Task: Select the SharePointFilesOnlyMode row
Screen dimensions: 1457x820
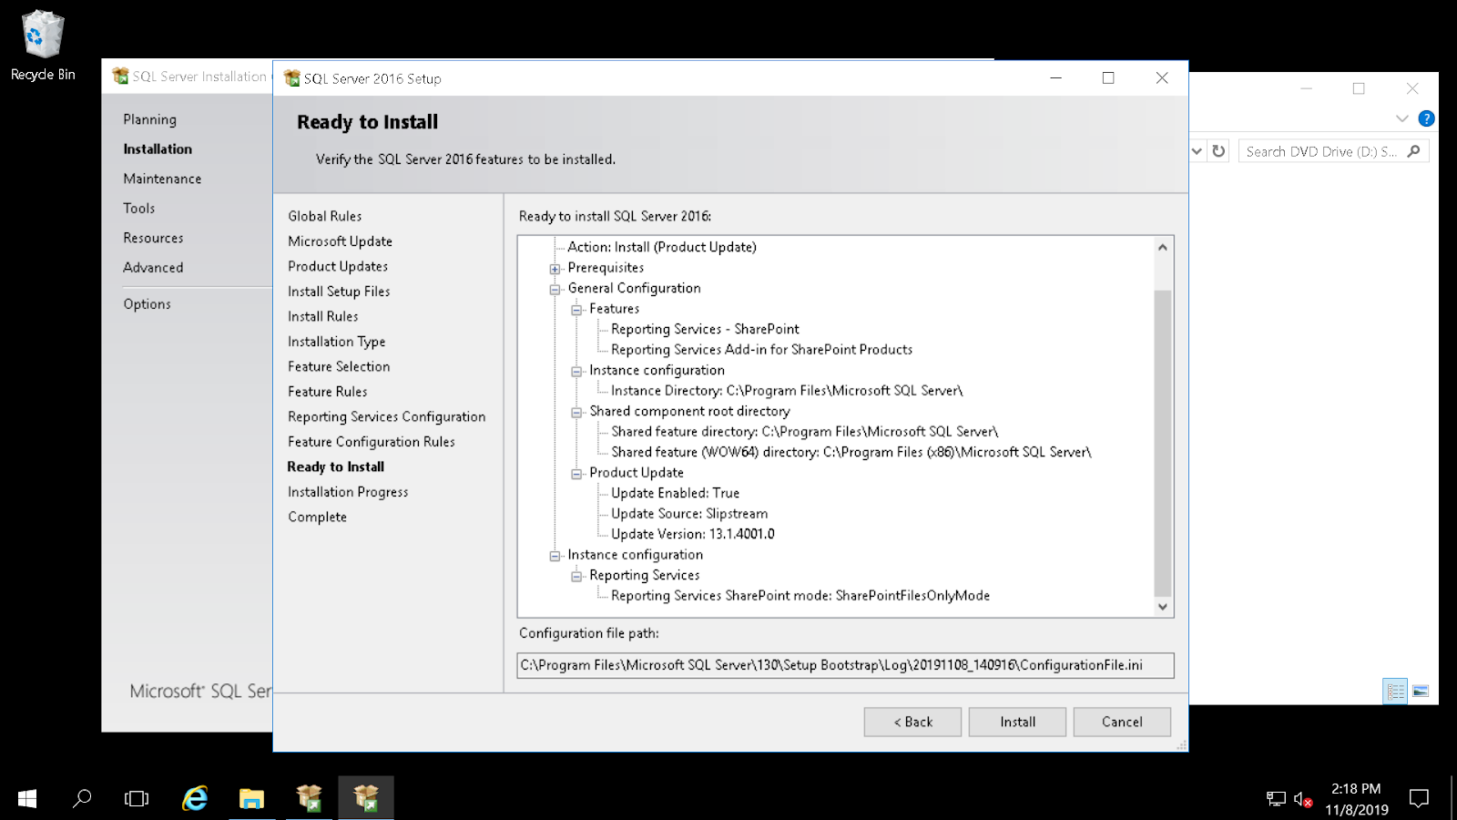Action: [800, 596]
